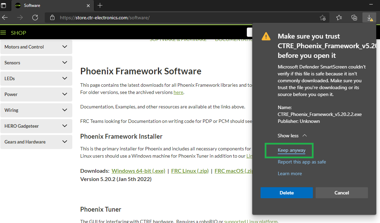This screenshot has height=223, width=380.
Task: Download the FRC Linux (.zip) package
Action: [x=190, y=171]
